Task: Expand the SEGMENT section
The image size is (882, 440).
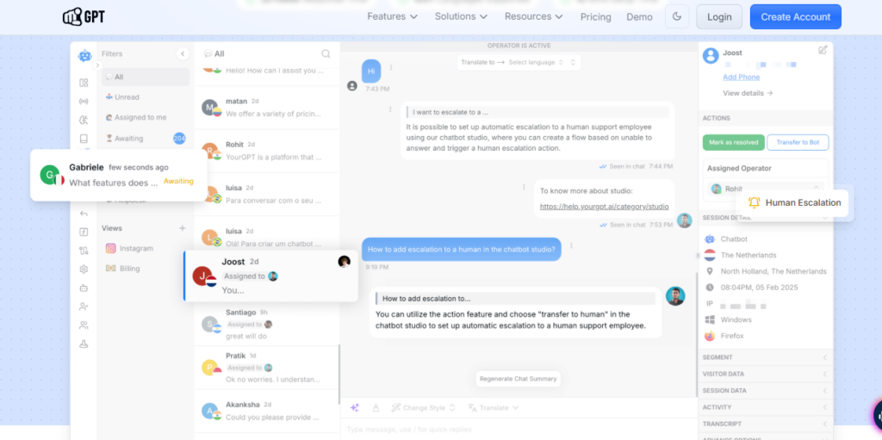Action: [765, 357]
